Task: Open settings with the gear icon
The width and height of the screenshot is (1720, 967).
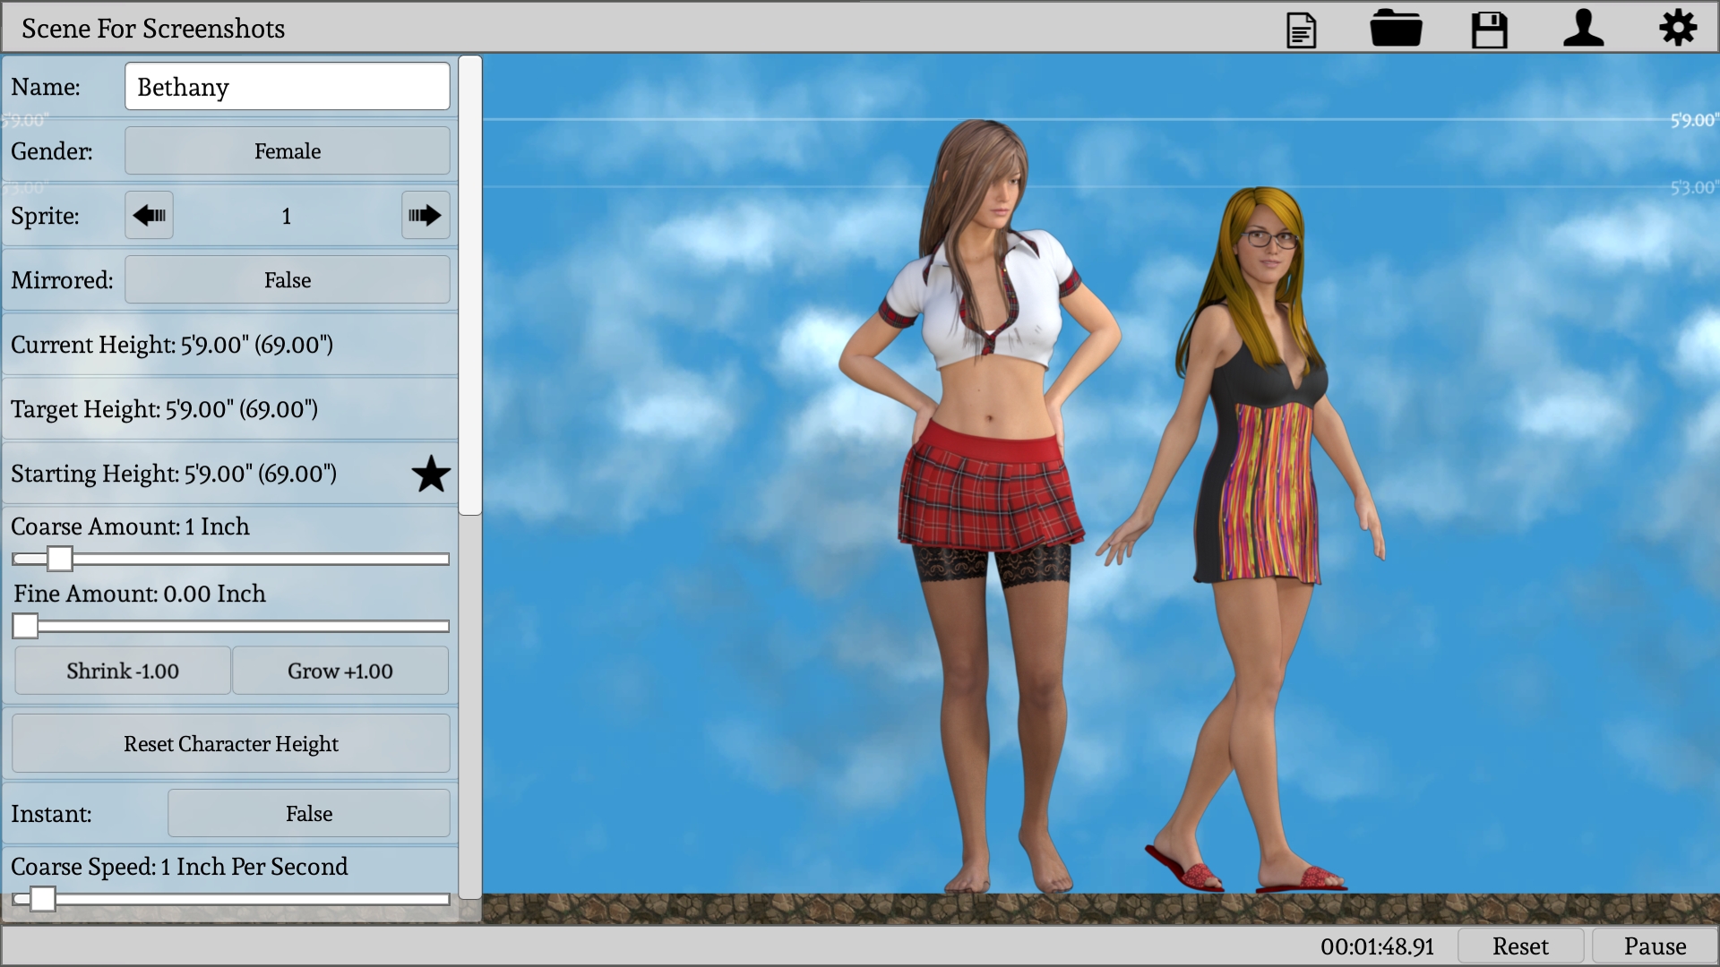Action: (1679, 28)
